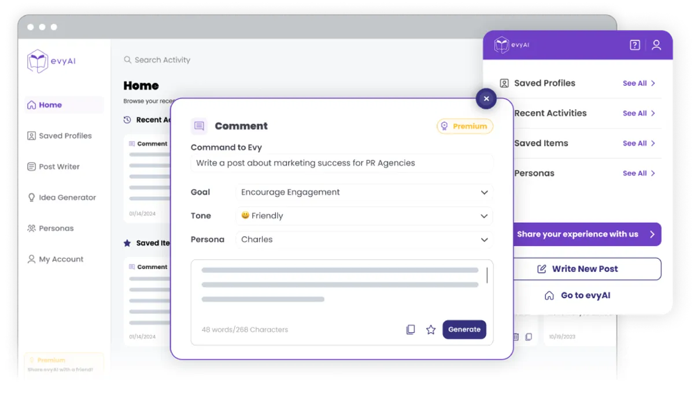Open My Account in the sidebar
694x419 pixels.
tap(56, 259)
